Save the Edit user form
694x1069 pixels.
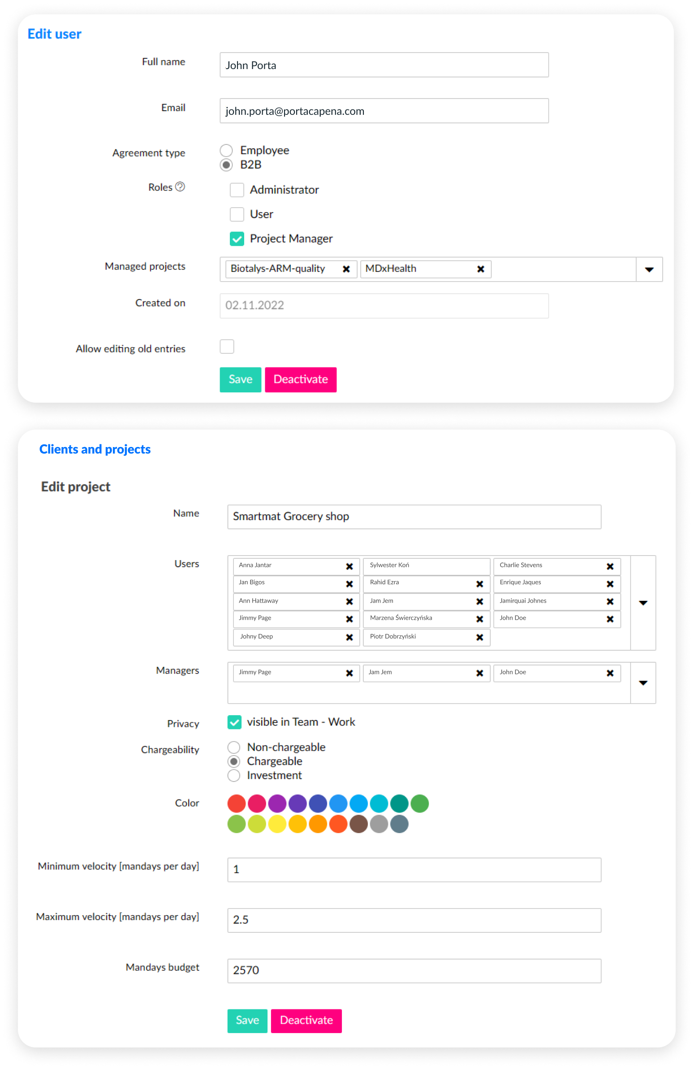pos(240,379)
